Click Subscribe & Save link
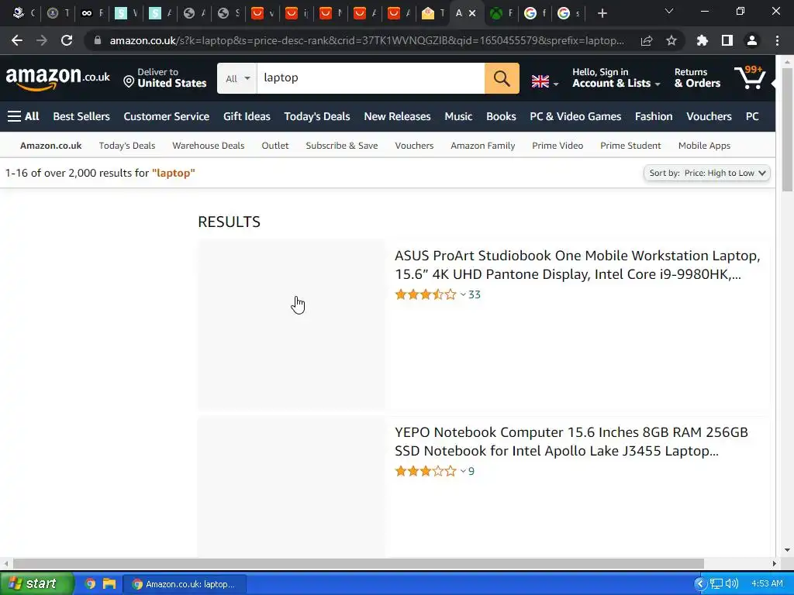This screenshot has height=595, width=794. [x=342, y=146]
